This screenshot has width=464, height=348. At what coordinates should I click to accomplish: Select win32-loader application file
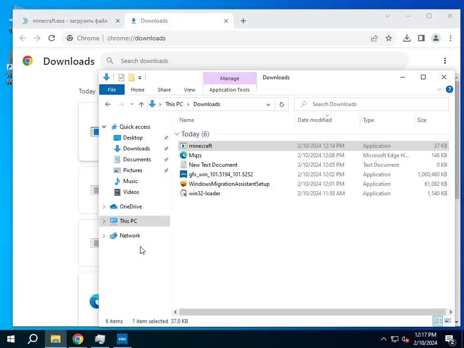tap(314, 193)
